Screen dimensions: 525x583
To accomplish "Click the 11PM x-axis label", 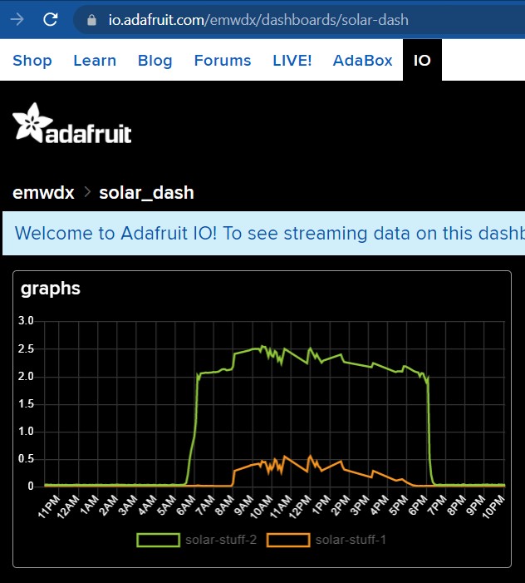I will [49, 507].
